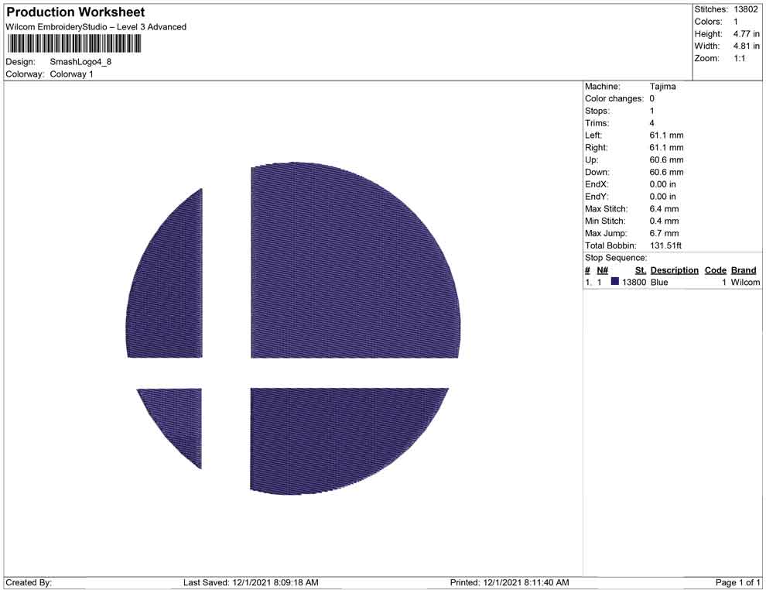The image size is (766, 590).
Task: Select the Down value 60.6 mm
Action: (x=666, y=172)
